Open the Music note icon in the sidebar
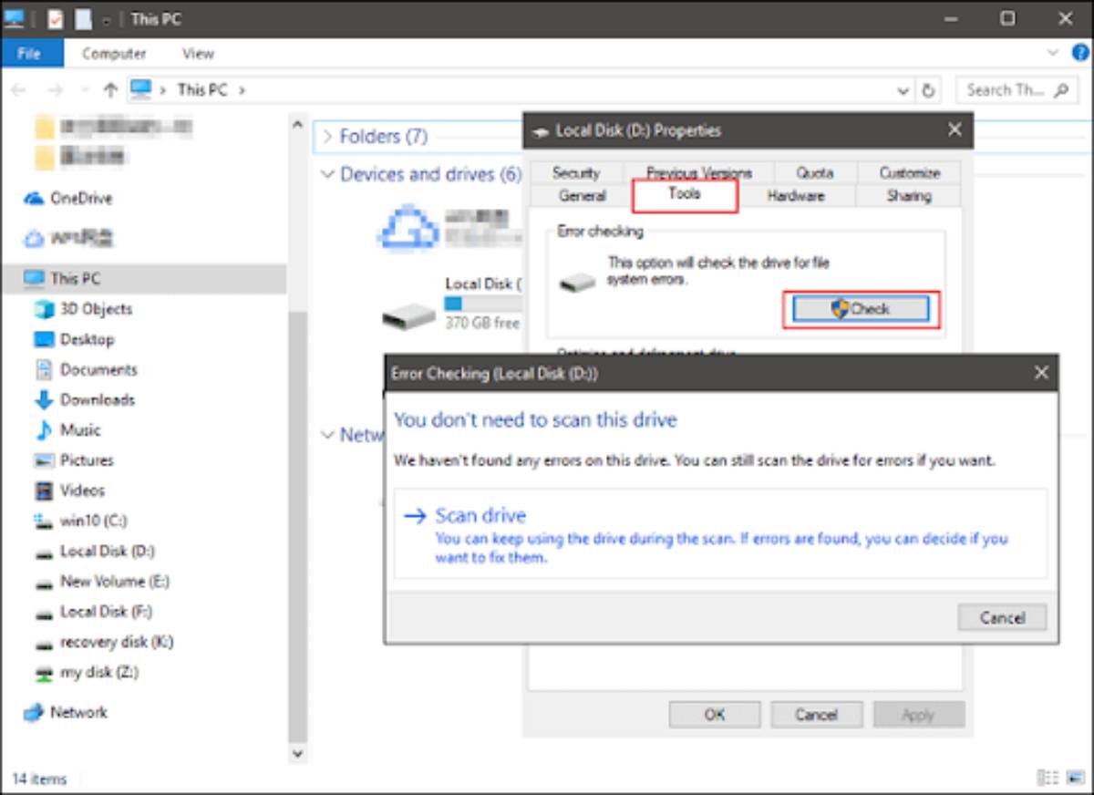The width and height of the screenshot is (1094, 795). pyautogui.click(x=44, y=429)
